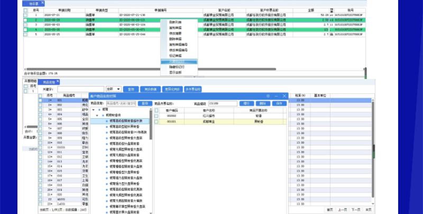Image resolution: width=423 pixels, height=214 pixels.
Task: Close the 客户商品名称对照 dialog
Action: 284,96
